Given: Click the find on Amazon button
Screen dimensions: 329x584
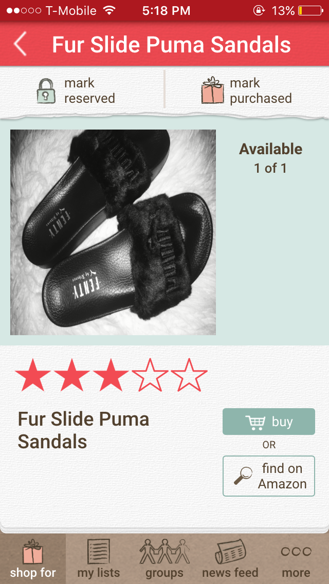Looking at the screenshot, I should click(x=269, y=476).
